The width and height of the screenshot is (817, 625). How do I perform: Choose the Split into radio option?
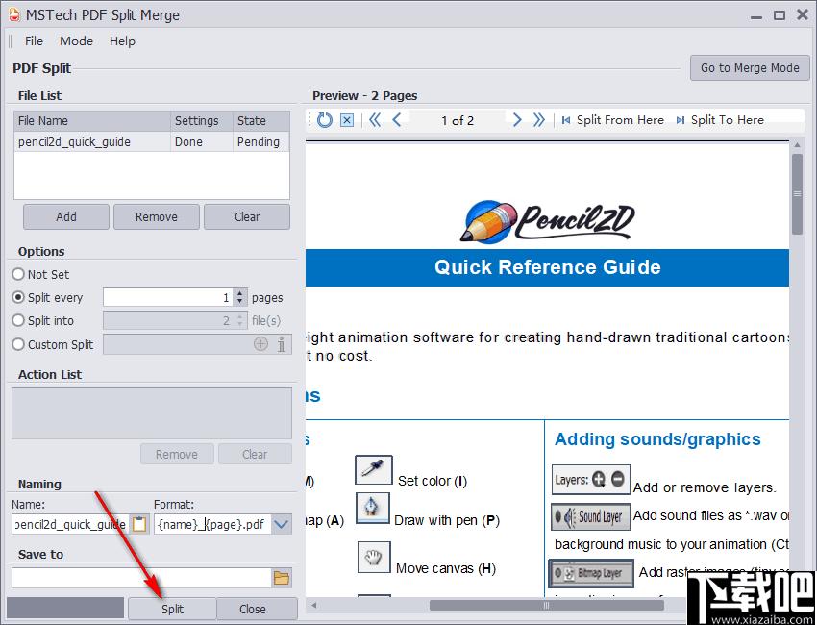18,320
